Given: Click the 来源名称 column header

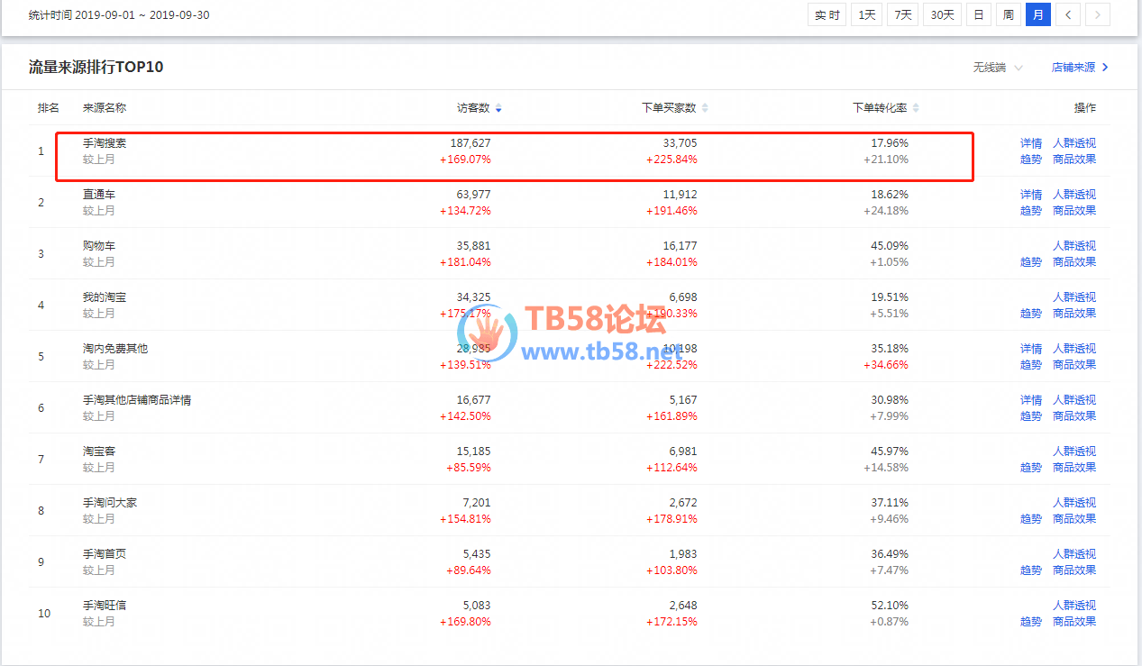Looking at the screenshot, I should point(105,108).
